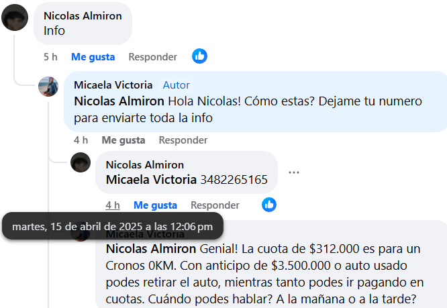Open the Micaela Victoria author name link
The width and height of the screenshot is (447, 308).
click(x=113, y=85)
